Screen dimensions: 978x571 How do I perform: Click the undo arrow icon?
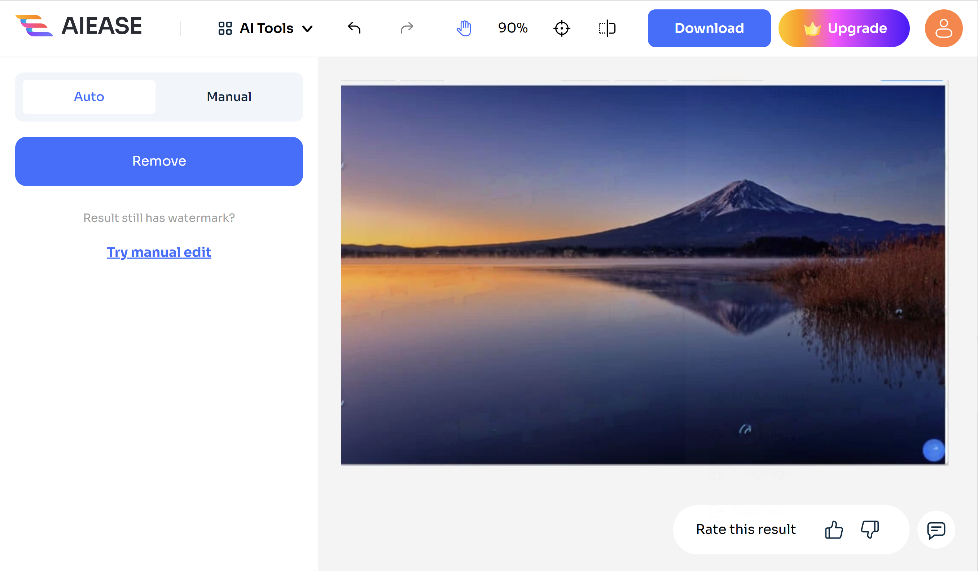(x=354, y=28)
